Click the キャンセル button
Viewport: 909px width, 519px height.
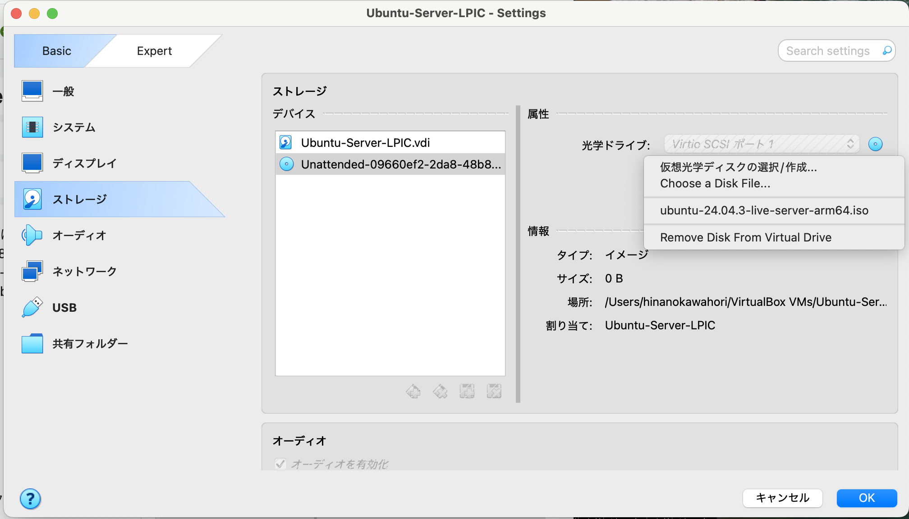tap(783, 498)
